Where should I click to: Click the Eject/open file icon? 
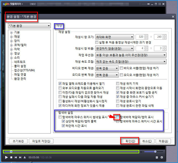(25, 157)
